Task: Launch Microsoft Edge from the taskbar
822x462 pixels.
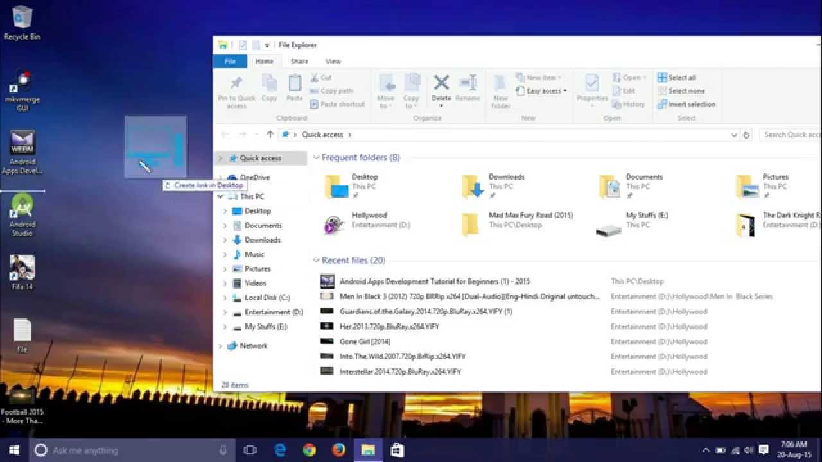Action: pos(280,450)
